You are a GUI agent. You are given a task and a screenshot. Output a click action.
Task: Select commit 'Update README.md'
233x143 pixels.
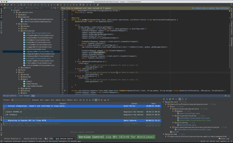pos(82,112)
